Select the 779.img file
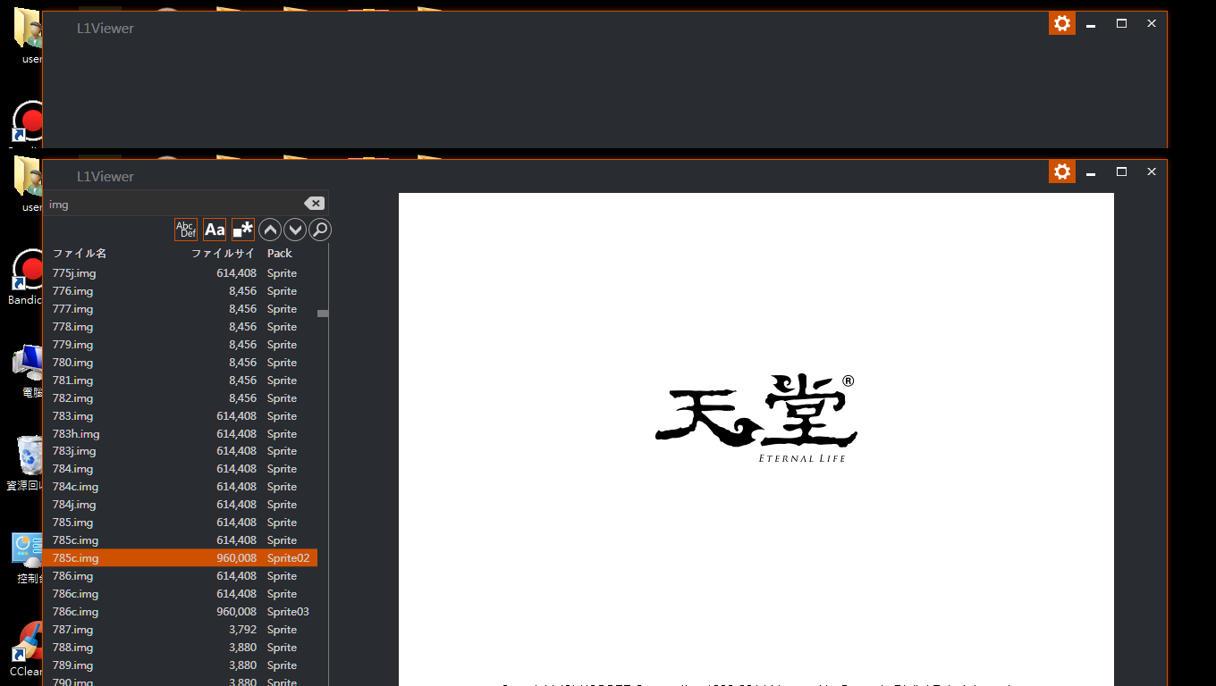This screenshot has height=686, width=1216. coord(180,345)
